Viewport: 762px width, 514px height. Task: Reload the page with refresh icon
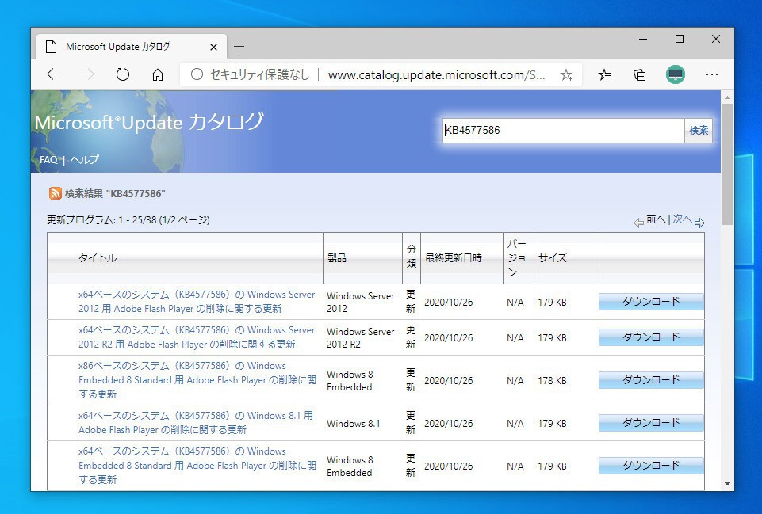122,74
